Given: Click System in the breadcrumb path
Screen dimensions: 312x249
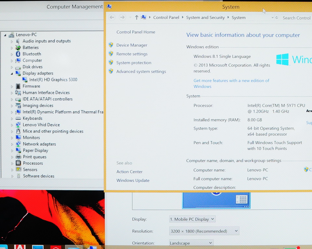Looking at the screenshot, I should (239, 18).
